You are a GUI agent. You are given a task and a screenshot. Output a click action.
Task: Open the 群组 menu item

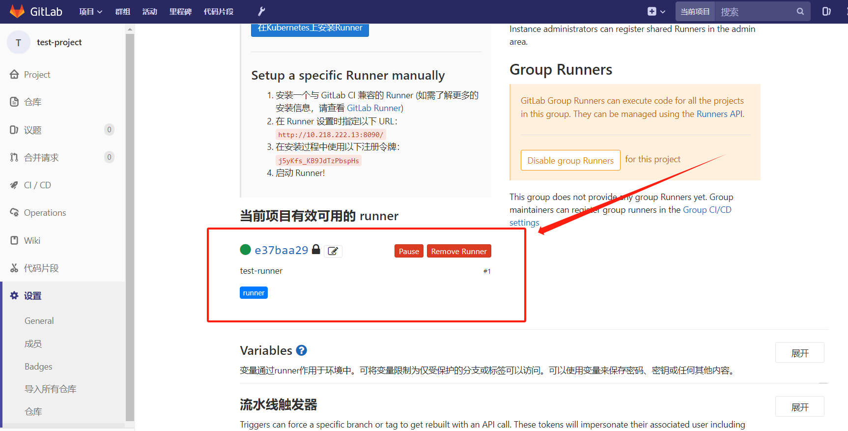(x=123, y=11)
